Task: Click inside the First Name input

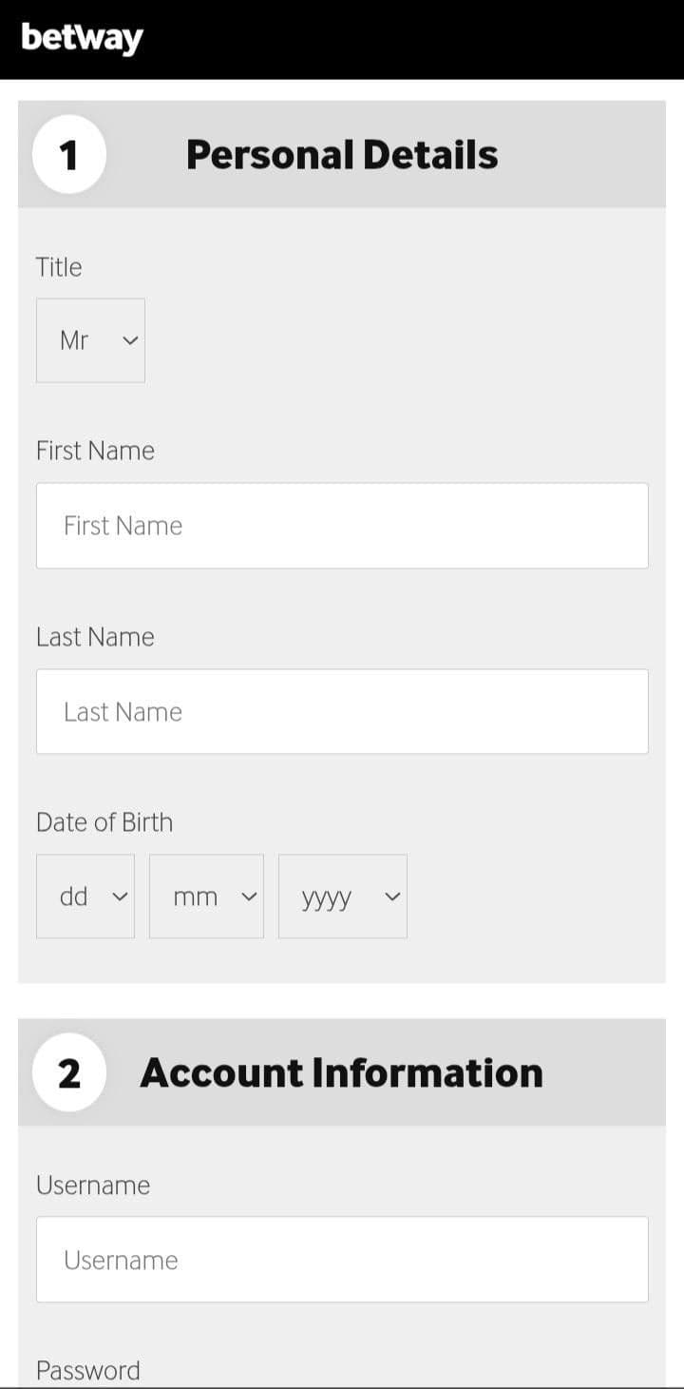Action: [x=342, y=525]
